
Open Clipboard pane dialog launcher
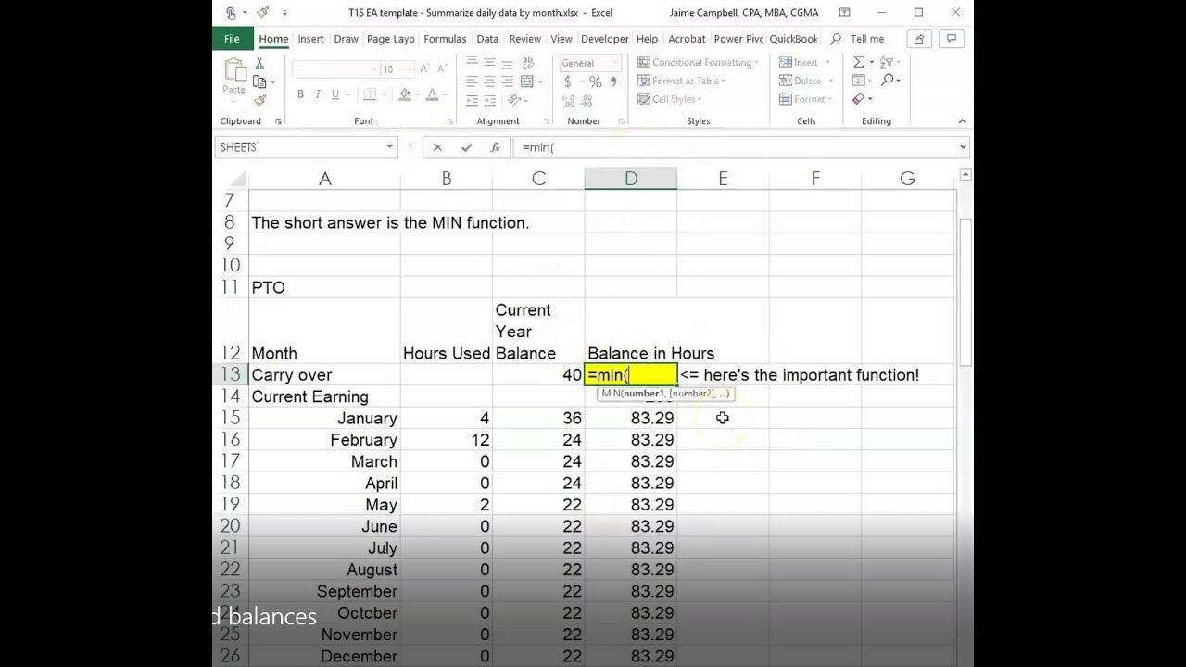point(278,121)
